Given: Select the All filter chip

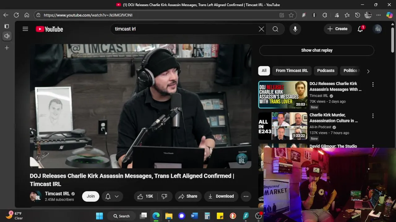Looking at the screenshot, I should 264,71.
